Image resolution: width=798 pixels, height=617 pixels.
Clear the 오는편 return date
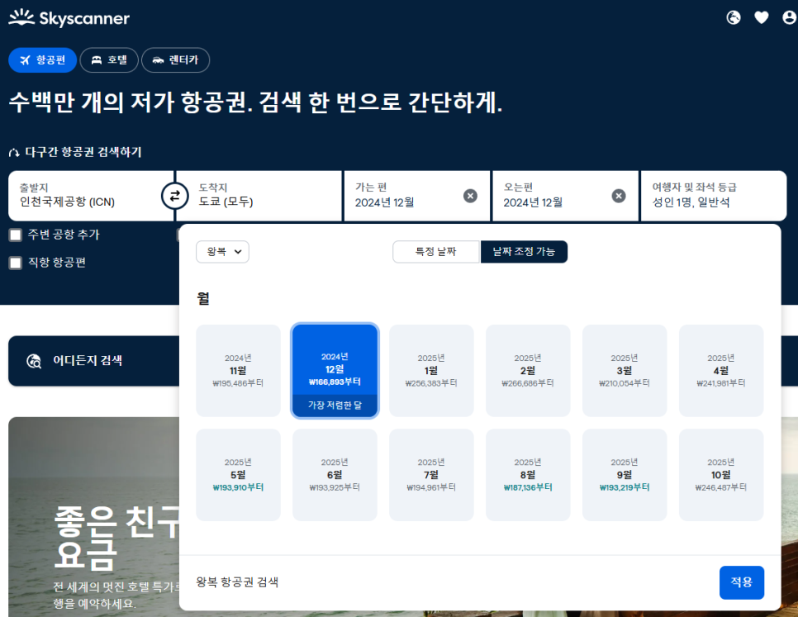(619, 196)
